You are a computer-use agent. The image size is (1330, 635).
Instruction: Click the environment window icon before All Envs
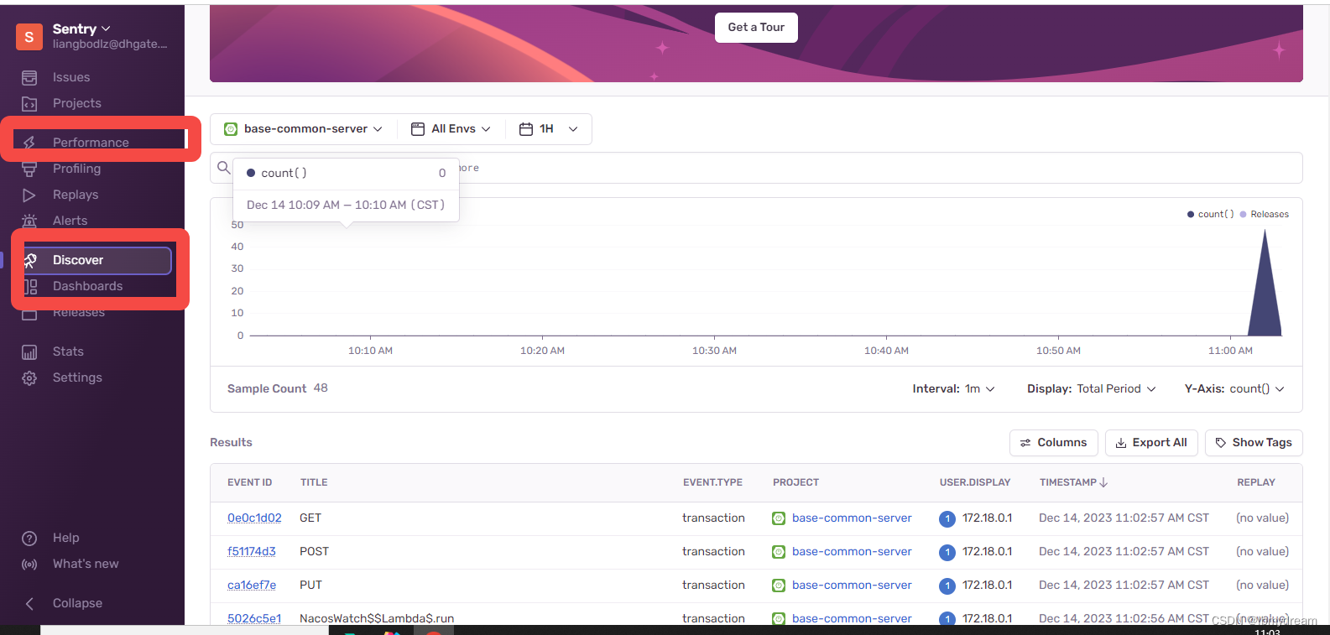click(x=418, y=129)
